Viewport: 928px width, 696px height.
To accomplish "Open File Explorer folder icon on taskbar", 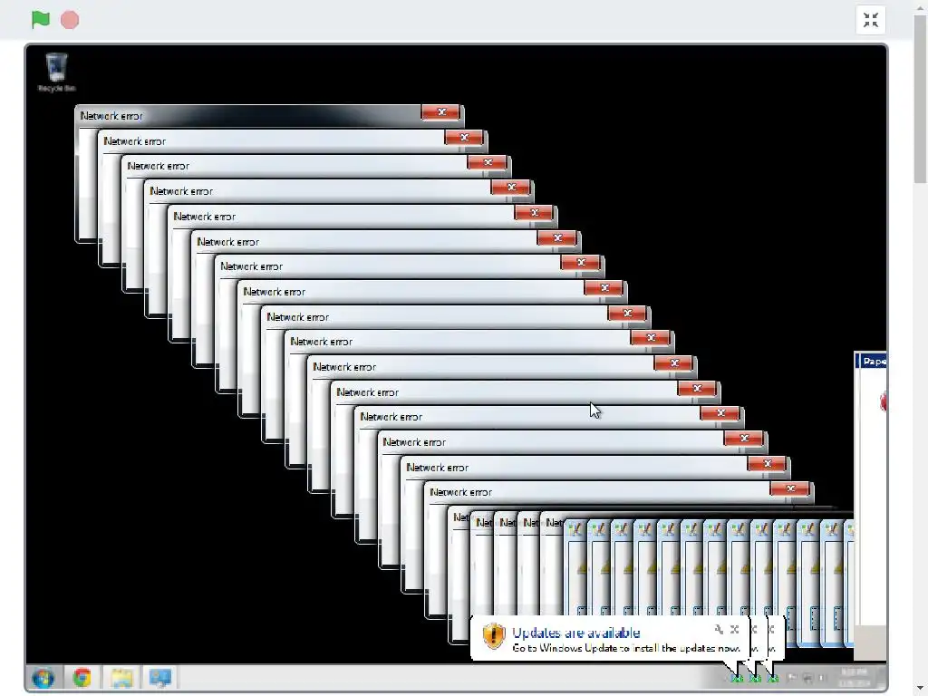I will (x=121, y=678).
